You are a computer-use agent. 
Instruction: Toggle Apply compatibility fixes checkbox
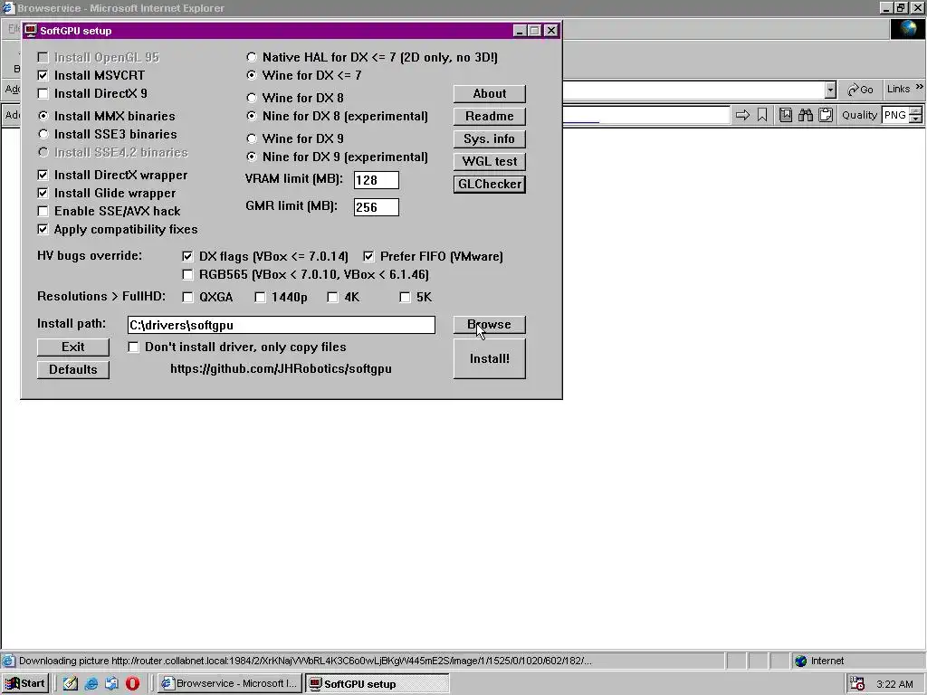point(43,229)
